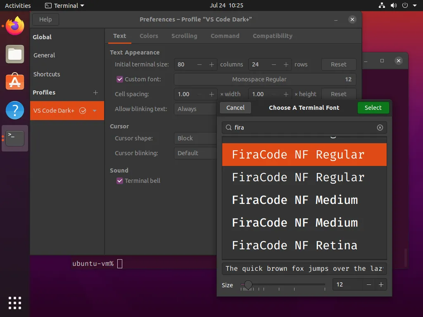Launch Ubuntu Software from the dock
The width and height of the screenshot is (423, 317).
point(15,82)
